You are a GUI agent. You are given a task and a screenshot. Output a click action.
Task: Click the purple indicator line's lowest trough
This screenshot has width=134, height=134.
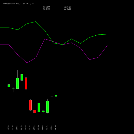tap(27, 63)
